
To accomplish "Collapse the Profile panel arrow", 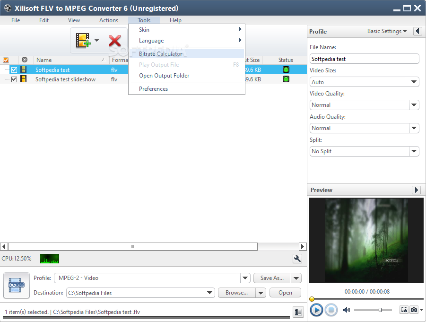I will (x=417, y=31).
